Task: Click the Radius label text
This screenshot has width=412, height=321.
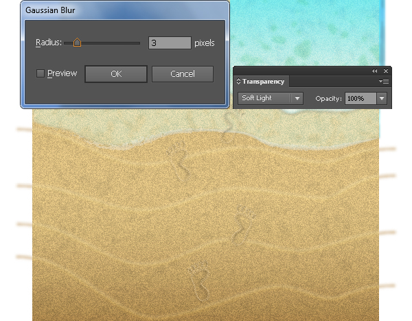Action: 49,43
